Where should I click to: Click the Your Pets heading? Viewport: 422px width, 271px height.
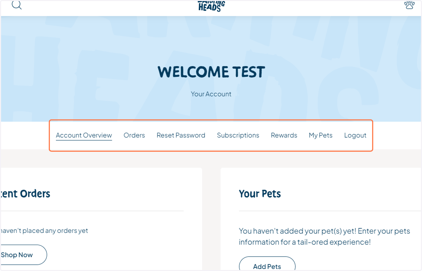click(x=260, y=194)
